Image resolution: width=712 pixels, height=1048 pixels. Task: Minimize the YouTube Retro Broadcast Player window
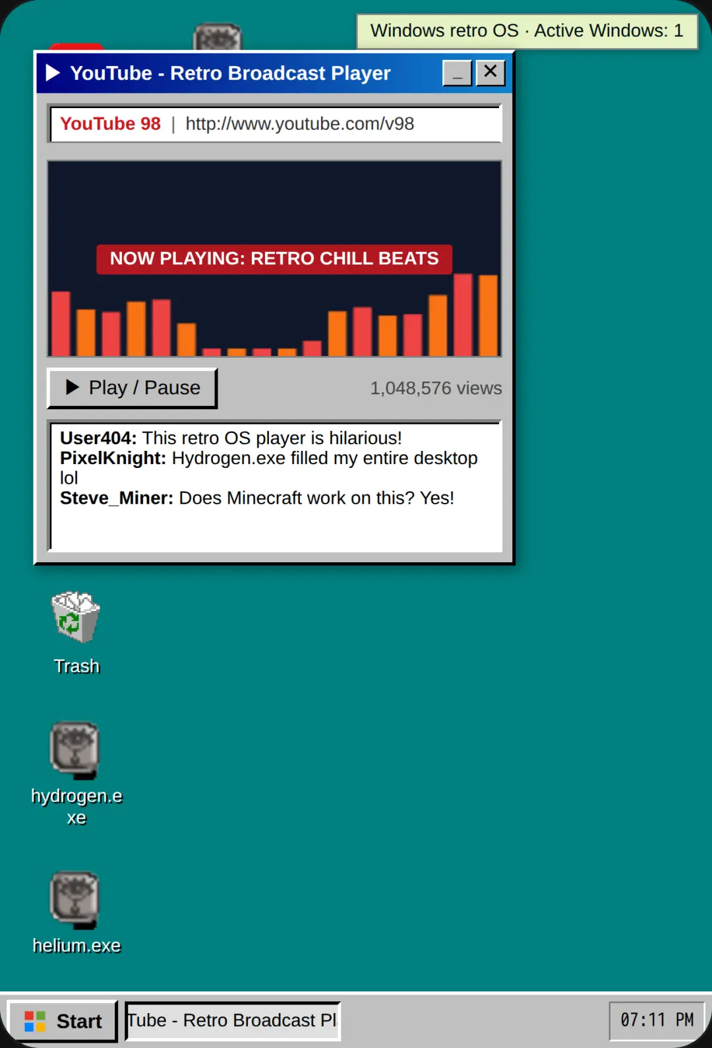point(457,73)
